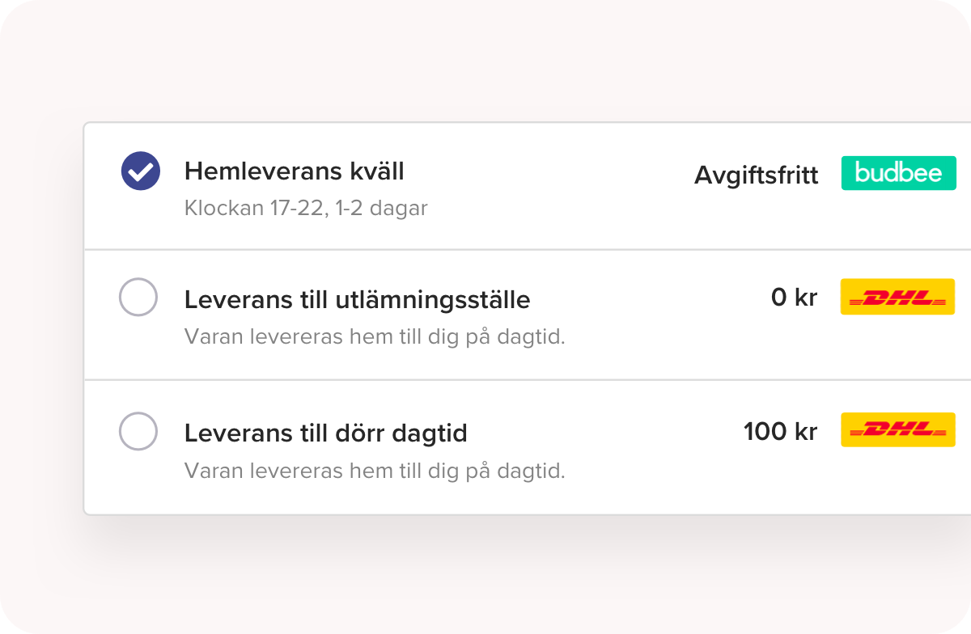This screenshot has height=634, width=971.
Task: Click the budbee carrier logo
Action: (898, 173)
